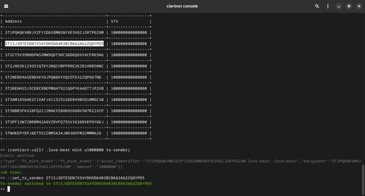This screenshot has width=365, height=196.
Task: Click address STNHKEPYEPJ8ET55ZZ0M5A34J0R3N5FM2CMMMAZ6
Action: (x=53, y=133)
